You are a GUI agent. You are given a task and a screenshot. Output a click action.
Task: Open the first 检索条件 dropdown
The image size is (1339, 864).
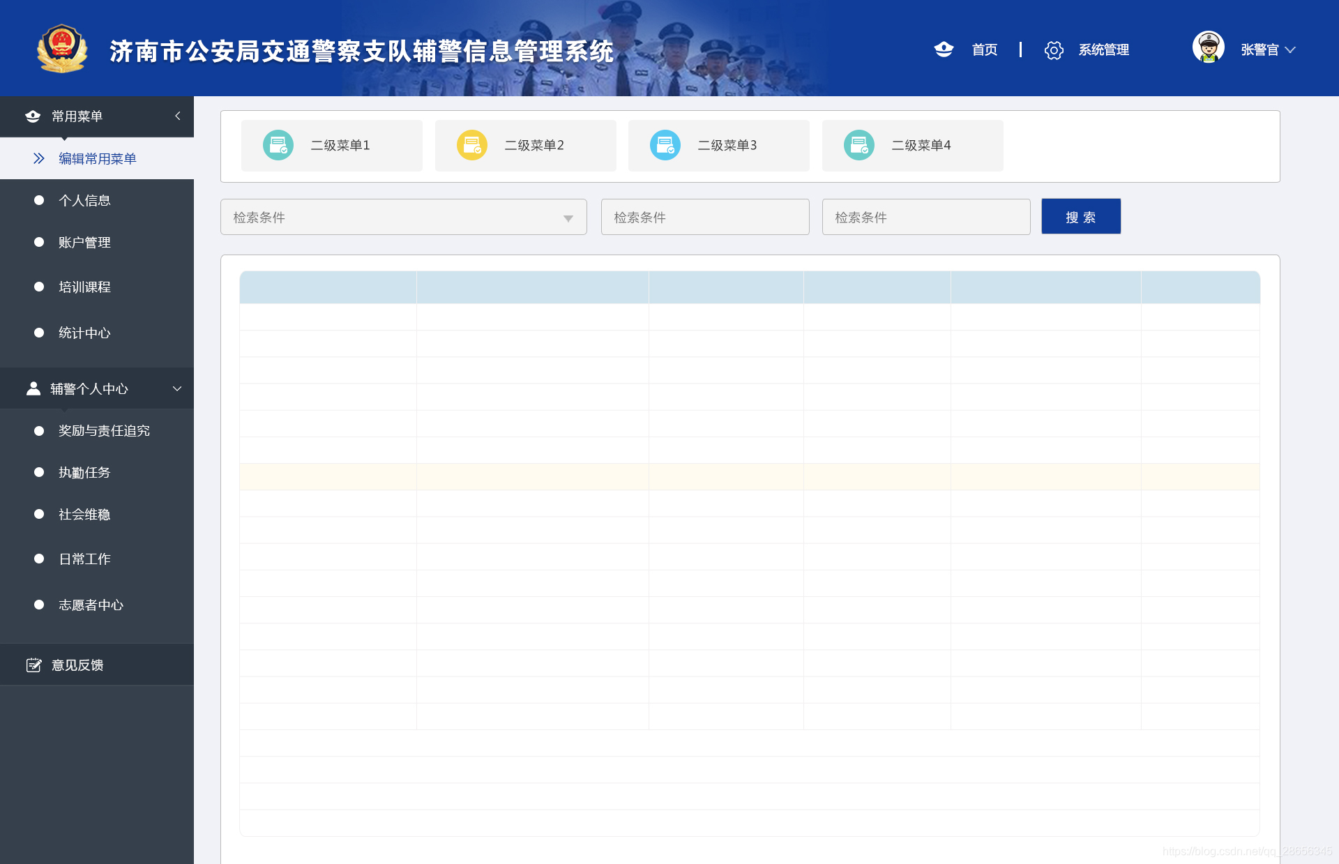point(403,218)
